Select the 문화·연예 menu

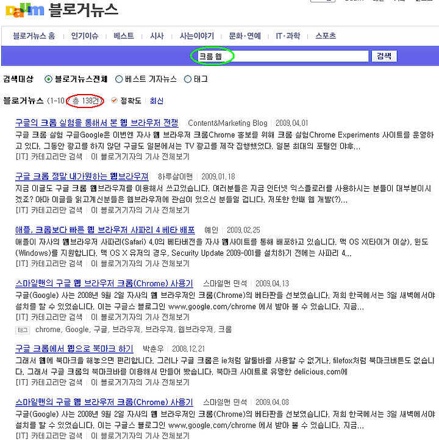click(244, 36)
